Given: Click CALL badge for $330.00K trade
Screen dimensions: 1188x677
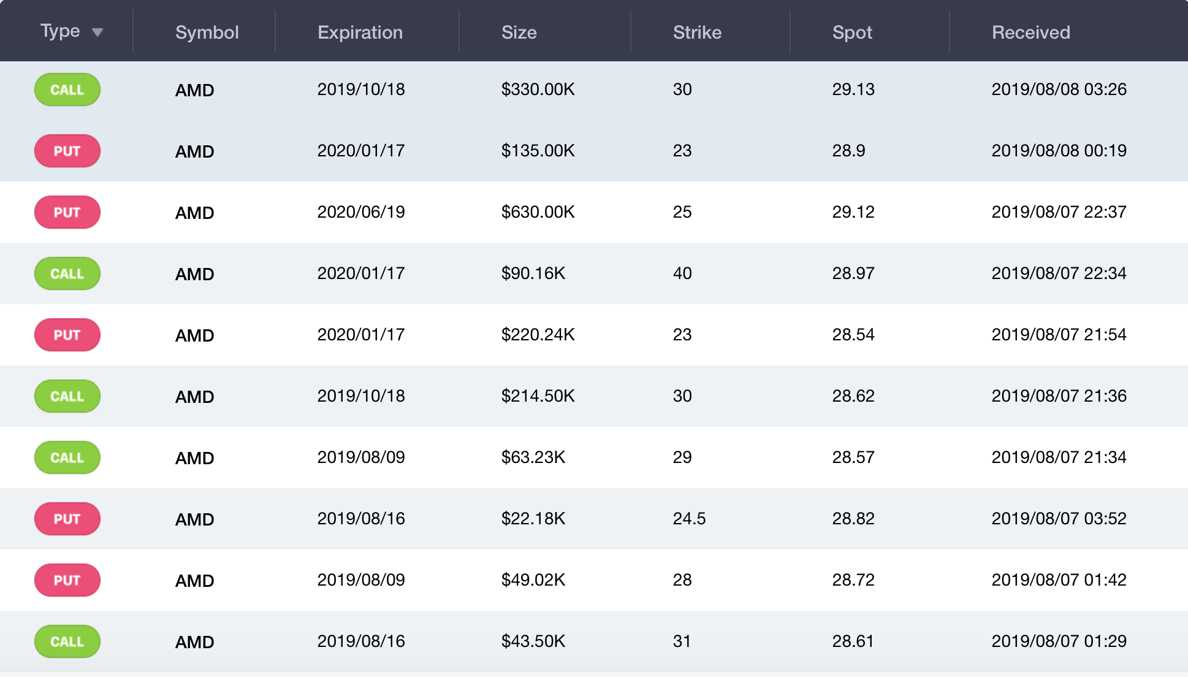Looking at the screenshot, I should pyautogui.click(x=67, y=90).
